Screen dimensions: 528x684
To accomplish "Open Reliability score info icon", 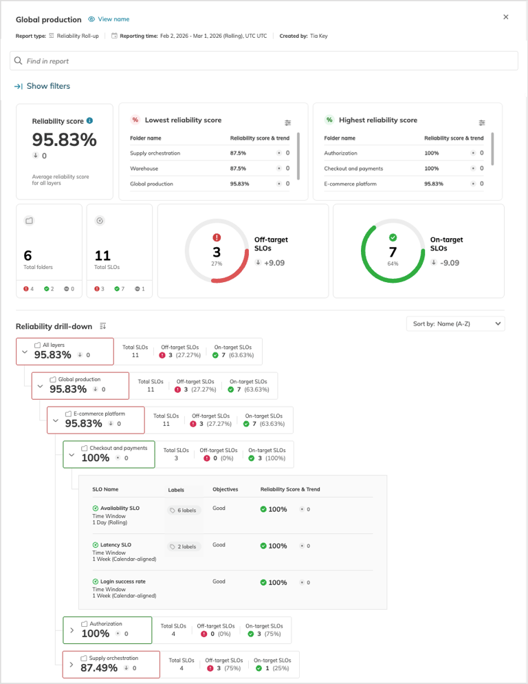I will (x=89, y=121).
